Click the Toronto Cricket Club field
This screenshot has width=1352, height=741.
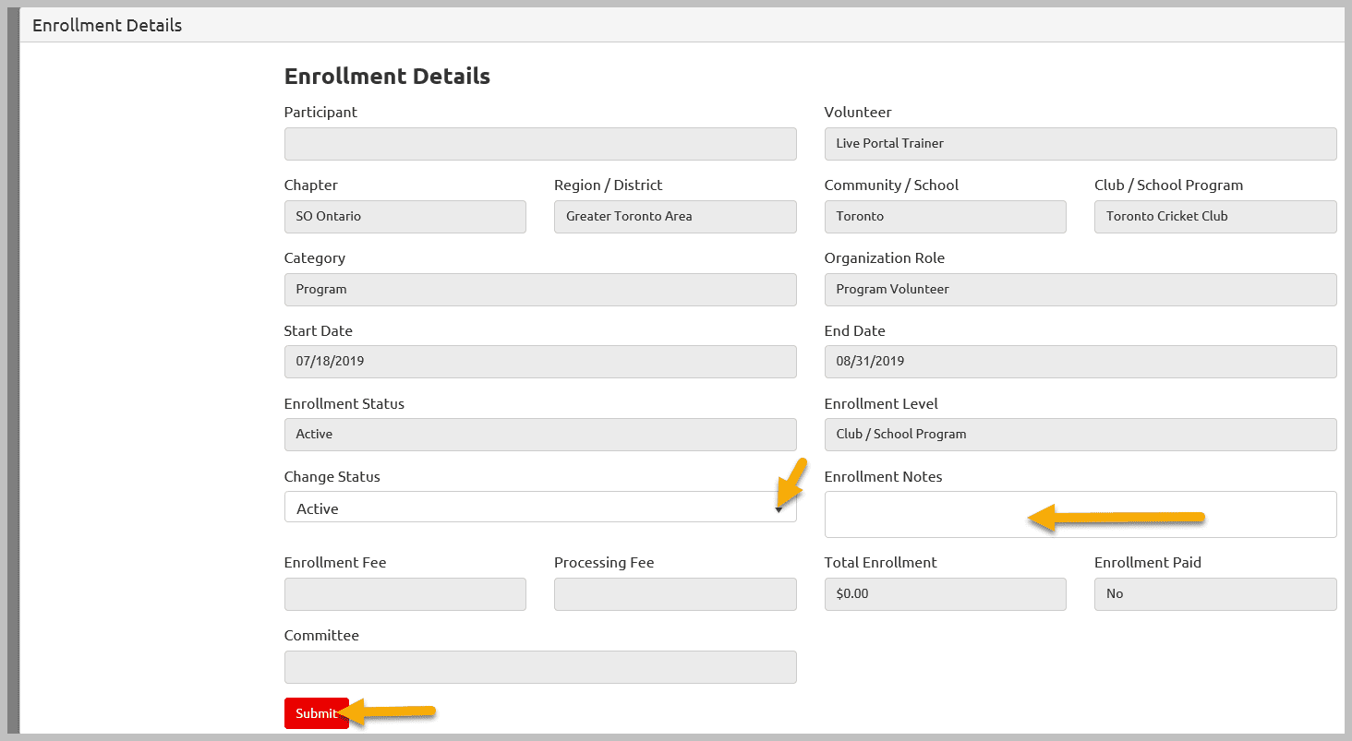click(1215, 217)
